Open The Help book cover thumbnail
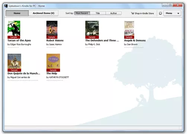This screenshot has width=187, height=134. [x=53, y=63]
